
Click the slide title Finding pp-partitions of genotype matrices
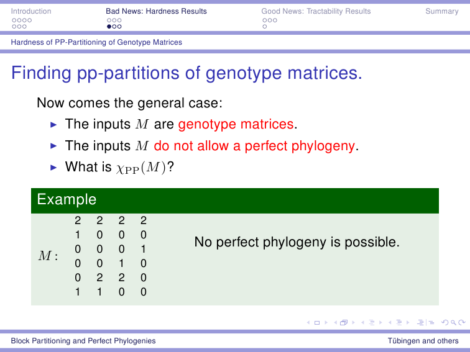point(187,73)
